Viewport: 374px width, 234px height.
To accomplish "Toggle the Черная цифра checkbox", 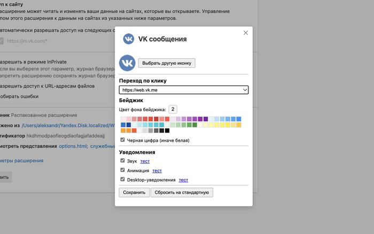I will [x=123, y=140].
